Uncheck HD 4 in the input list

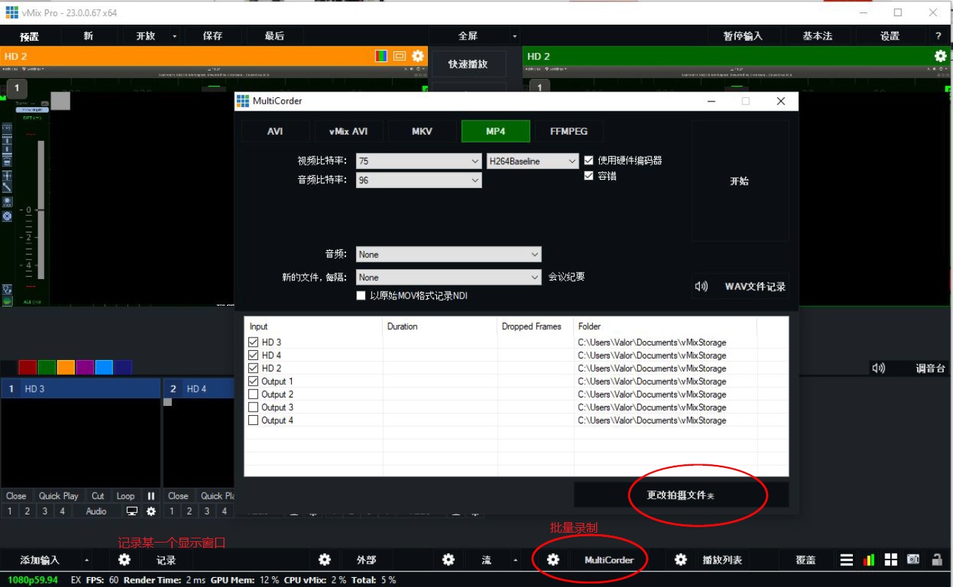click(254, 355)
